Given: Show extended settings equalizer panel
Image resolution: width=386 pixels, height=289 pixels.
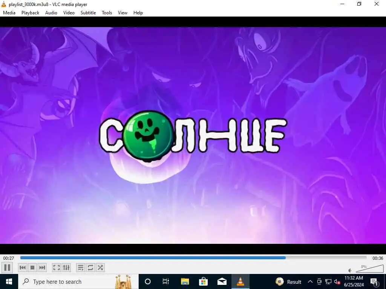Looking at the screenshot, I should (x=66, y=268).
